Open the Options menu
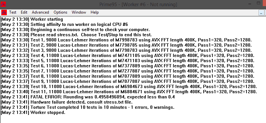Image resolution: width=266 pixels, height=123 pixels. click(60, 12)
